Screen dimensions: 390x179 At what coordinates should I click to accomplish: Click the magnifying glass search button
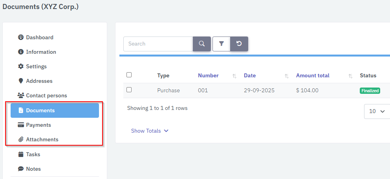coord(201,44)
